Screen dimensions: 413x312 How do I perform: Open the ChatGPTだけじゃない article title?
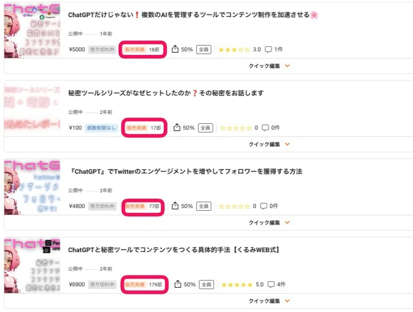pyautogui.click(x=193, y=15)
